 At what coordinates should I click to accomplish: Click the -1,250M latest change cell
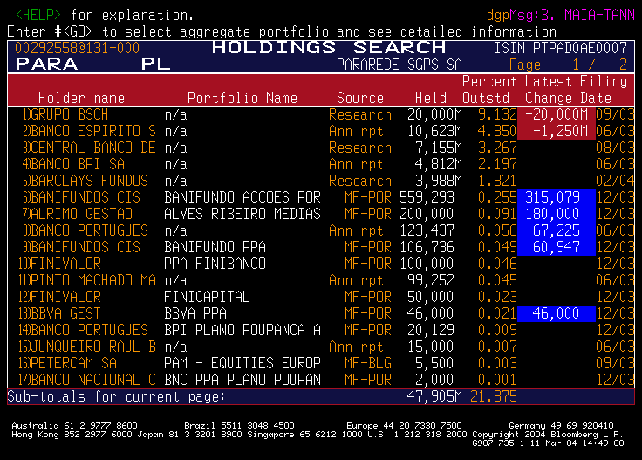click(x=557, y=131)
